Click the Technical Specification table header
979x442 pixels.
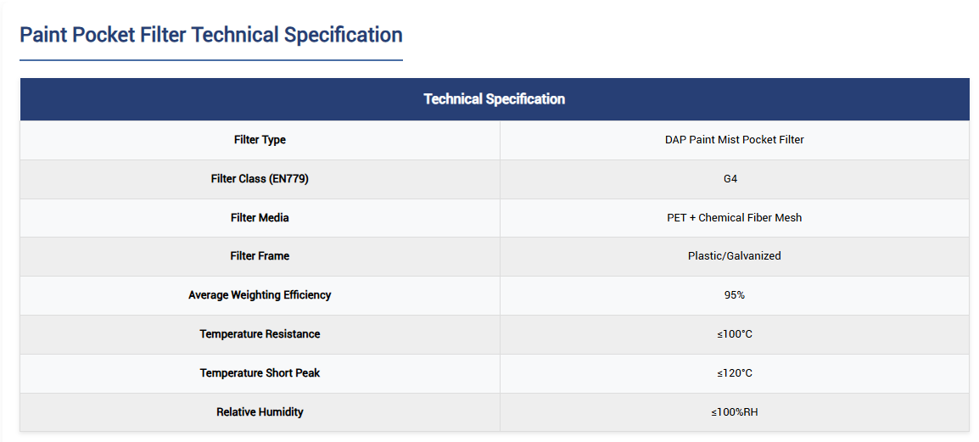[494, 99]
